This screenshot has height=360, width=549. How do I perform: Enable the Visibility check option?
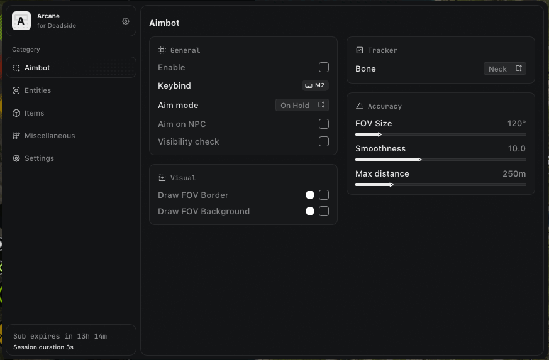click(324, 141)
